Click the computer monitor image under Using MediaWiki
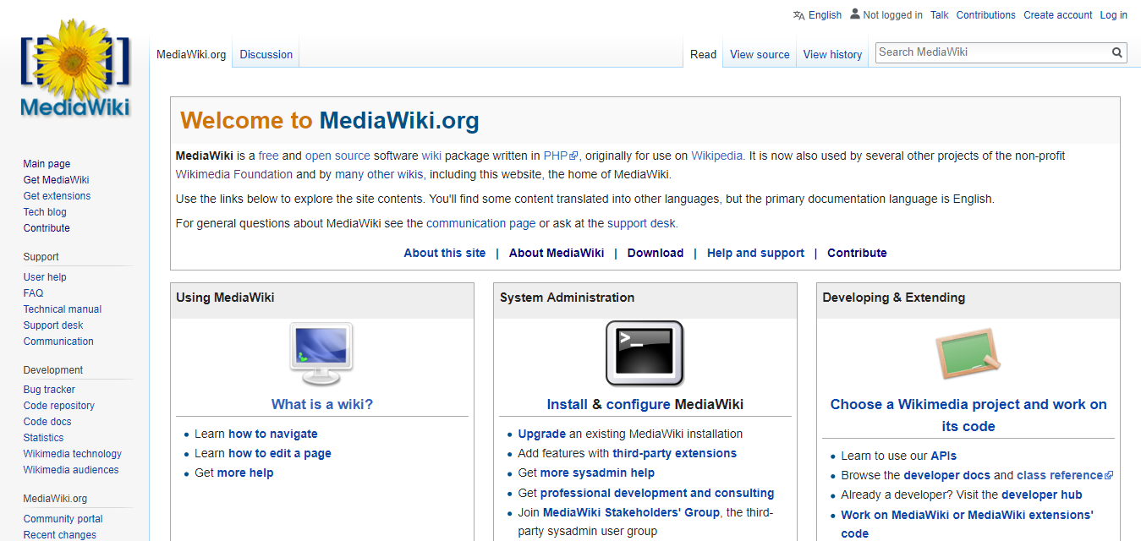1141x541 pixels. pos(321,354)
